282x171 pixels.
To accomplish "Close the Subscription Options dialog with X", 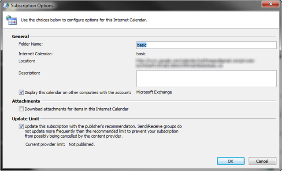I will [271, 4].
